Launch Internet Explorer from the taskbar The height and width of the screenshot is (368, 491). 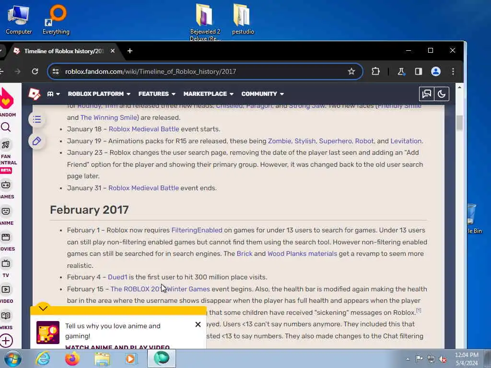[43, 358]
